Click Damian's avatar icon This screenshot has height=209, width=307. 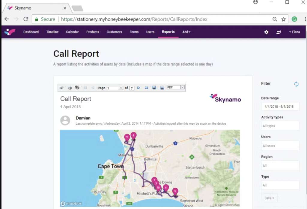[x=65, y=120]
